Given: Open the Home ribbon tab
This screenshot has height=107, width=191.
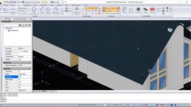Looking at the screenshot, I should (x=6, y=5).
